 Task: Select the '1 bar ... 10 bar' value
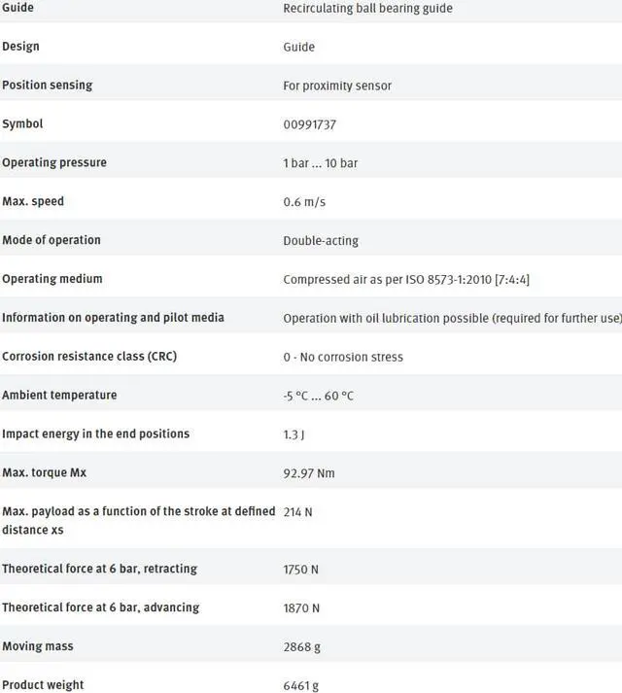click(320, 163)
